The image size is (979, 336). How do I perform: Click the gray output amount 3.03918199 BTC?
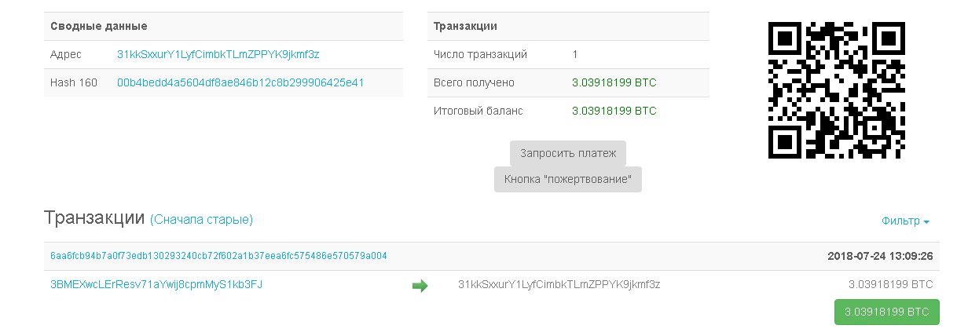pyautogui.click(x=890, y=284)
